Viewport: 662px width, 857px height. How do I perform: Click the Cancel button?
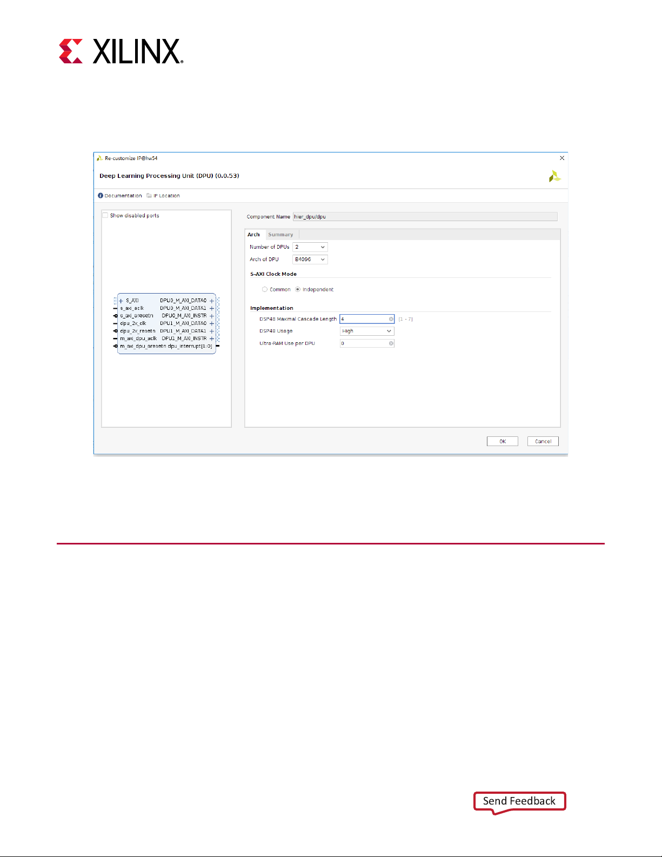coord(543,441)
